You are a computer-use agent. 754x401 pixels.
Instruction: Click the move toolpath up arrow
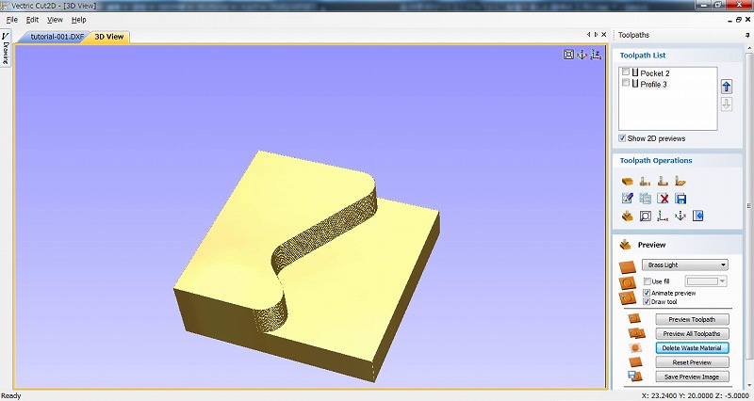tap(726, 86)
